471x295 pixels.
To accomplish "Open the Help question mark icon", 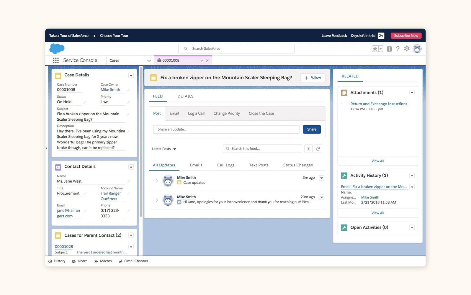I will (398, 49).
